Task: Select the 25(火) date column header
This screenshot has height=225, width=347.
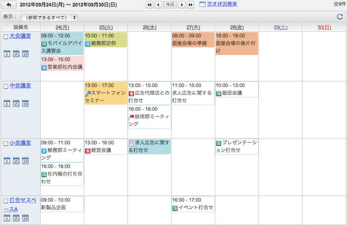Action: click(x=106, y=27)
